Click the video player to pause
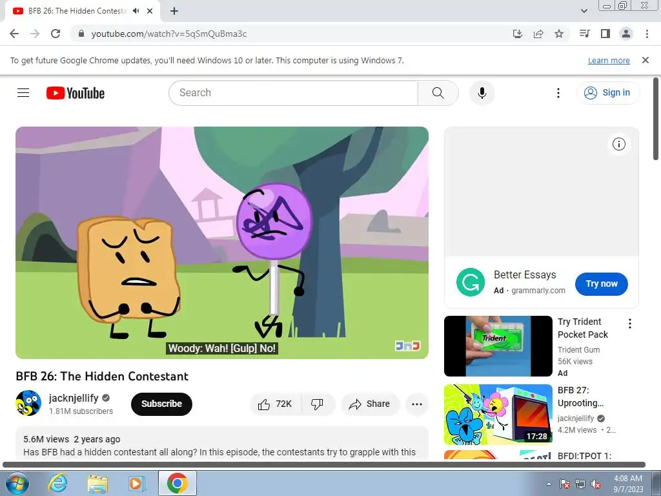This screenshot has width=661, height=496. (x=222, y=243)
